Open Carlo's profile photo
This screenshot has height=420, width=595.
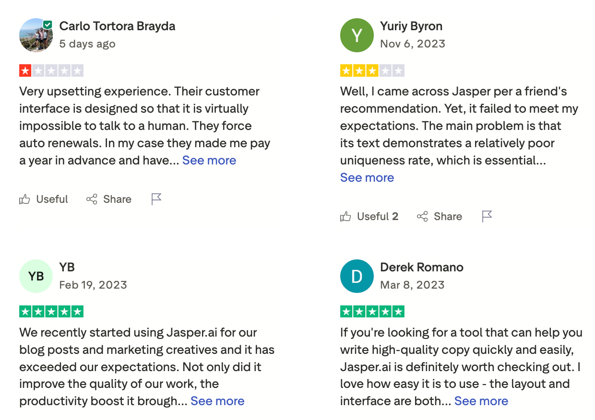(36, 35)
